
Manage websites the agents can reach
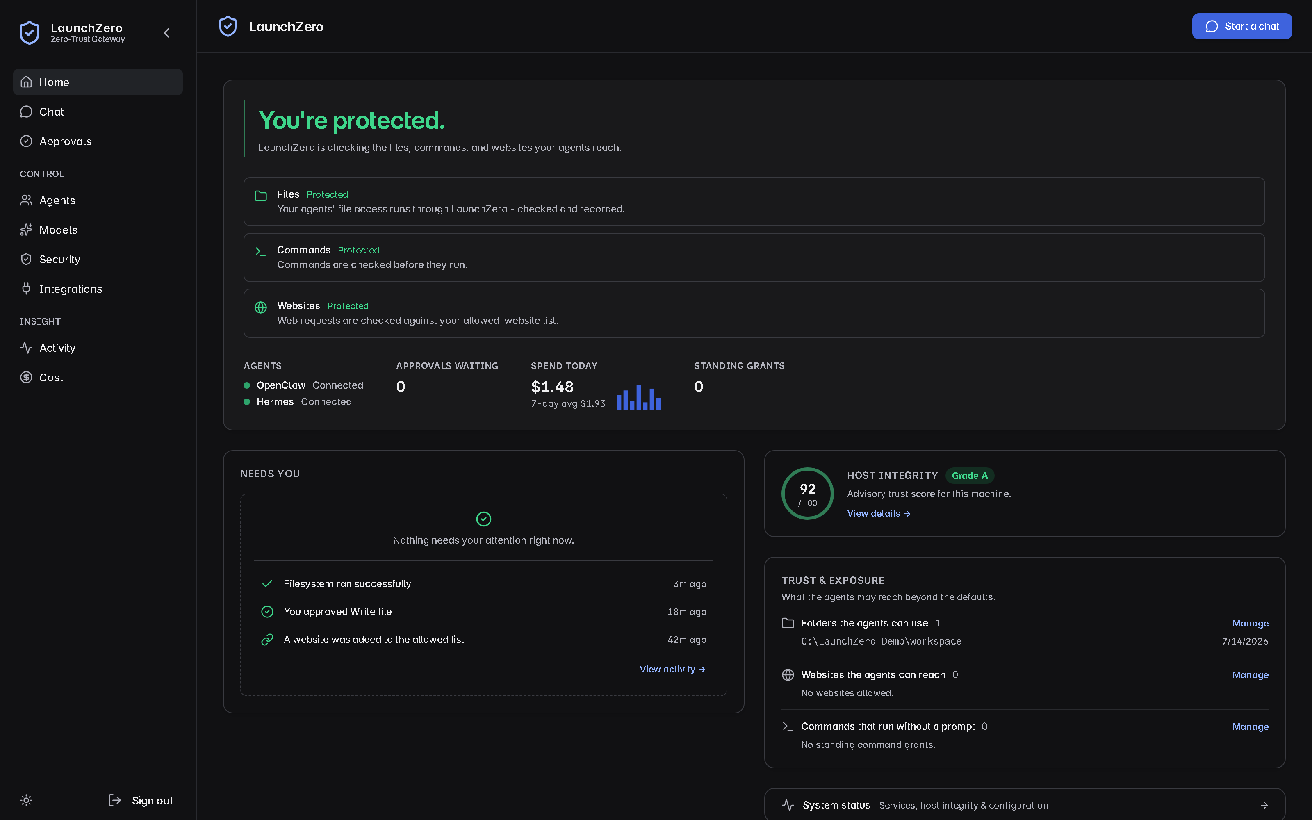coord(1250,675)
